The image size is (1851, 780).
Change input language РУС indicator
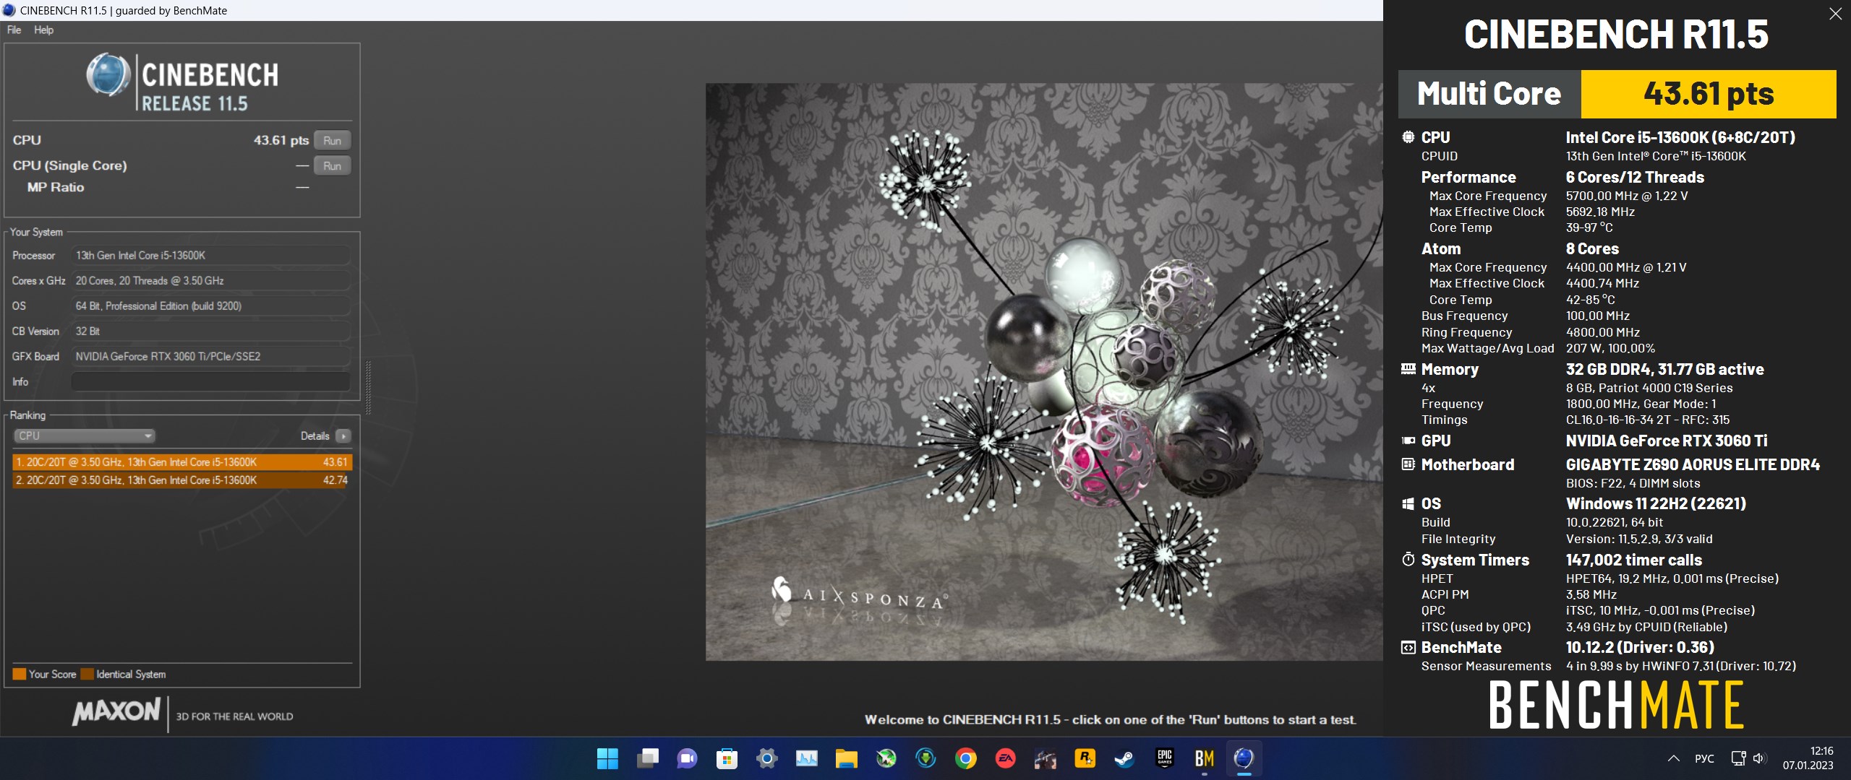1704,758
